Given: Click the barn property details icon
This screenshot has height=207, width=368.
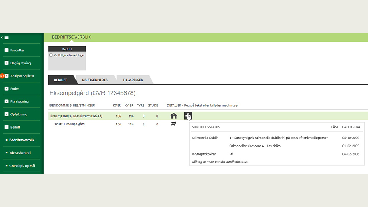Looking at the screenshot, I should [x=174, y=116].
